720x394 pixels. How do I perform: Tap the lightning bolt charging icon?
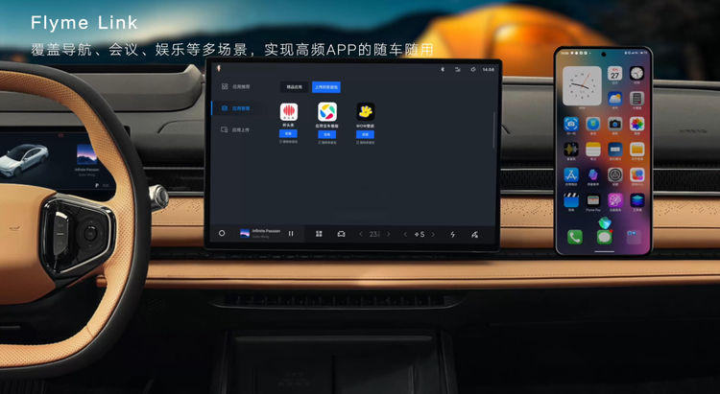coord(452,234)
